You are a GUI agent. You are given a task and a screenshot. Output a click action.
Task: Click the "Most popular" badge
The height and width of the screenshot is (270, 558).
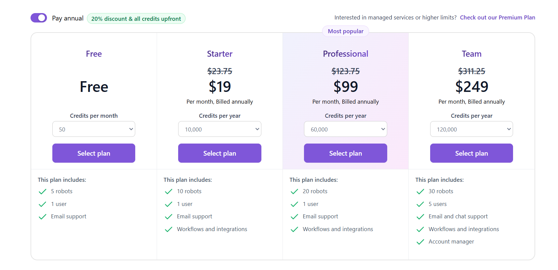point(345,31)
